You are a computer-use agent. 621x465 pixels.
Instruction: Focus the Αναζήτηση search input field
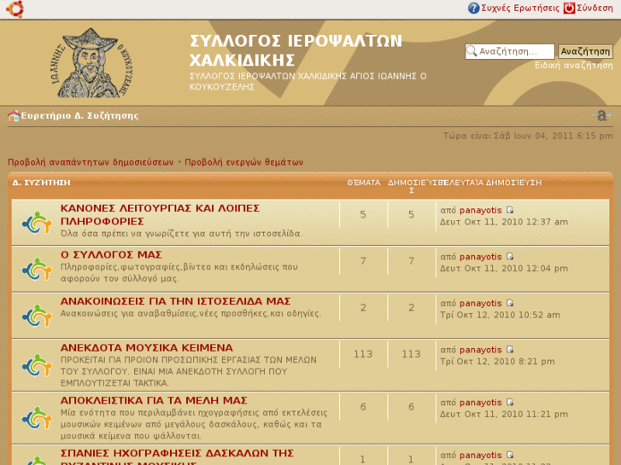pyautogui.click(x=510, y=51)
